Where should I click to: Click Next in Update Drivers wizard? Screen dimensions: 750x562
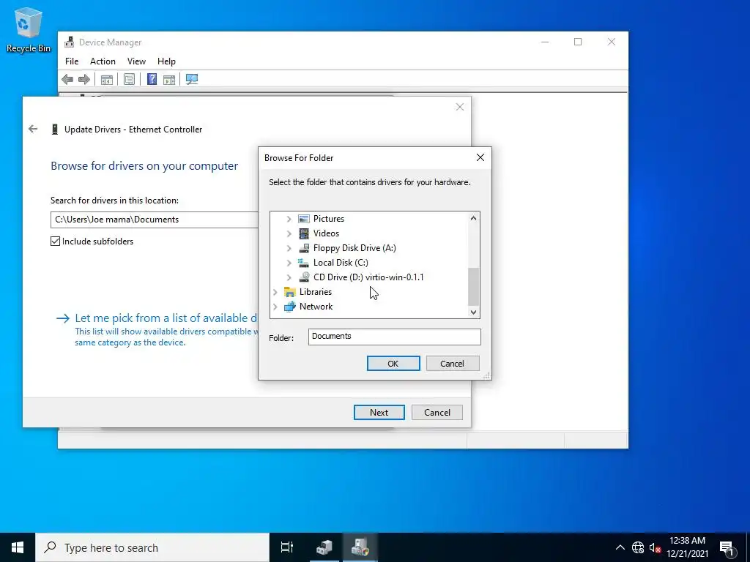tap(379, 413)
